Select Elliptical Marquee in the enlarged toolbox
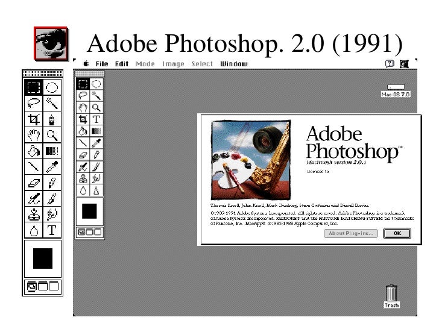Viewport: 439px width, 329px height. pos(52,87)
